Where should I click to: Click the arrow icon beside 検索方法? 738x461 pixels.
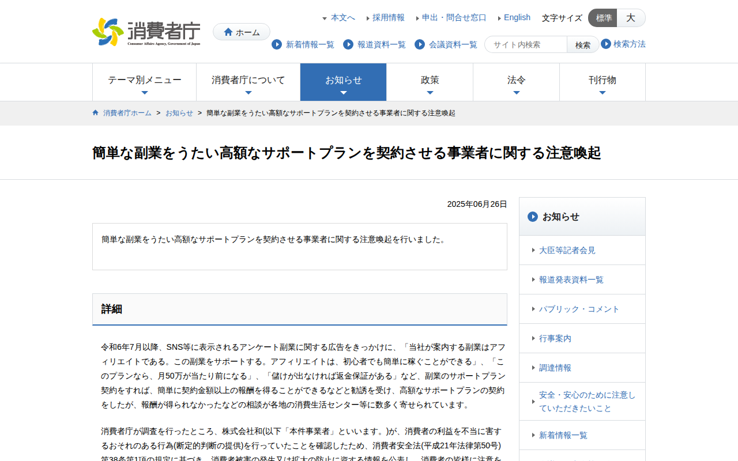pos(606,44)
